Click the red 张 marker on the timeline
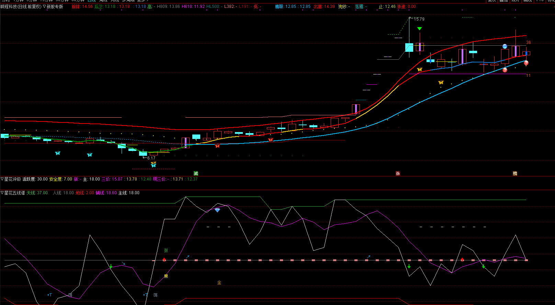This screenshot has height=305, width=555. click(398, 174)
